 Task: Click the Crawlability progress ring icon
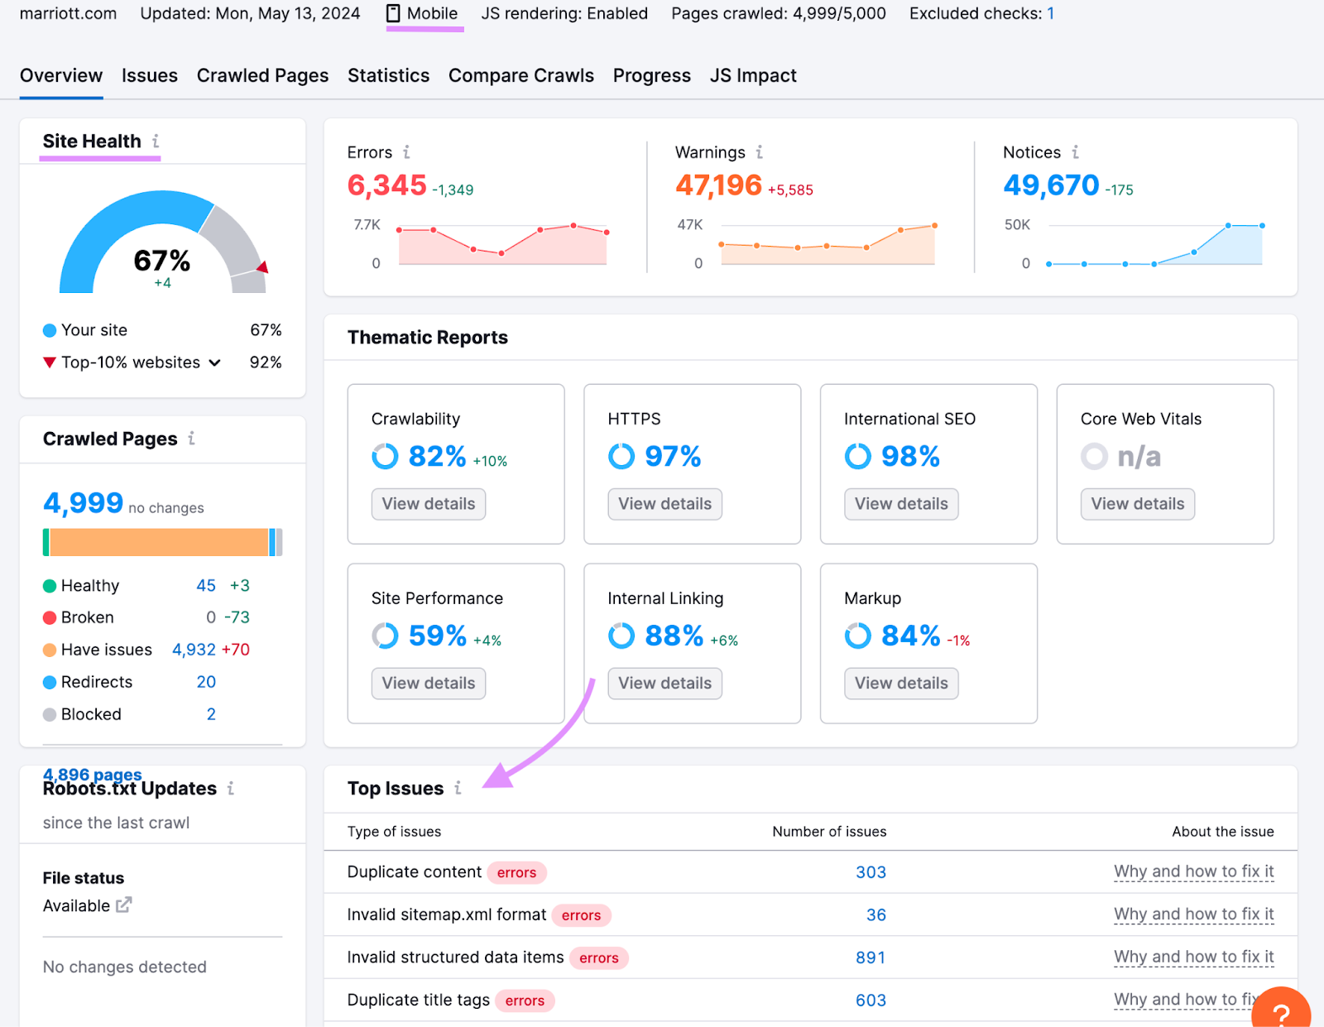pos(385,456)
